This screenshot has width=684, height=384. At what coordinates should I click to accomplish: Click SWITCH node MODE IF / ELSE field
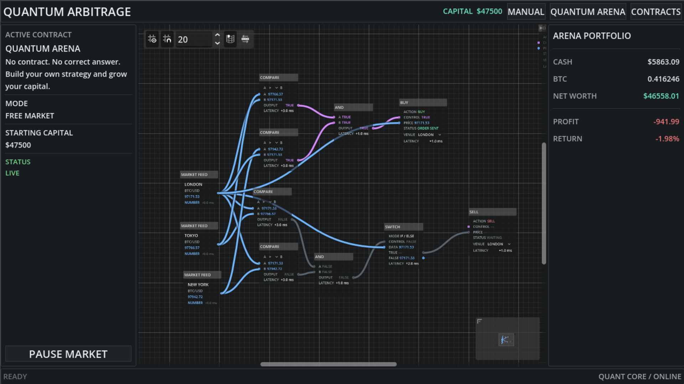click(x=401, y=236)
